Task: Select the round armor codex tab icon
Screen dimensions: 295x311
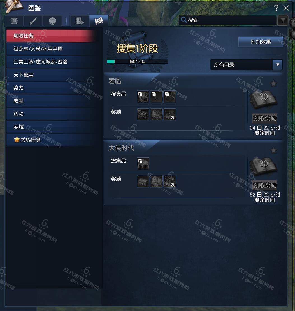Action: point(52,21)
